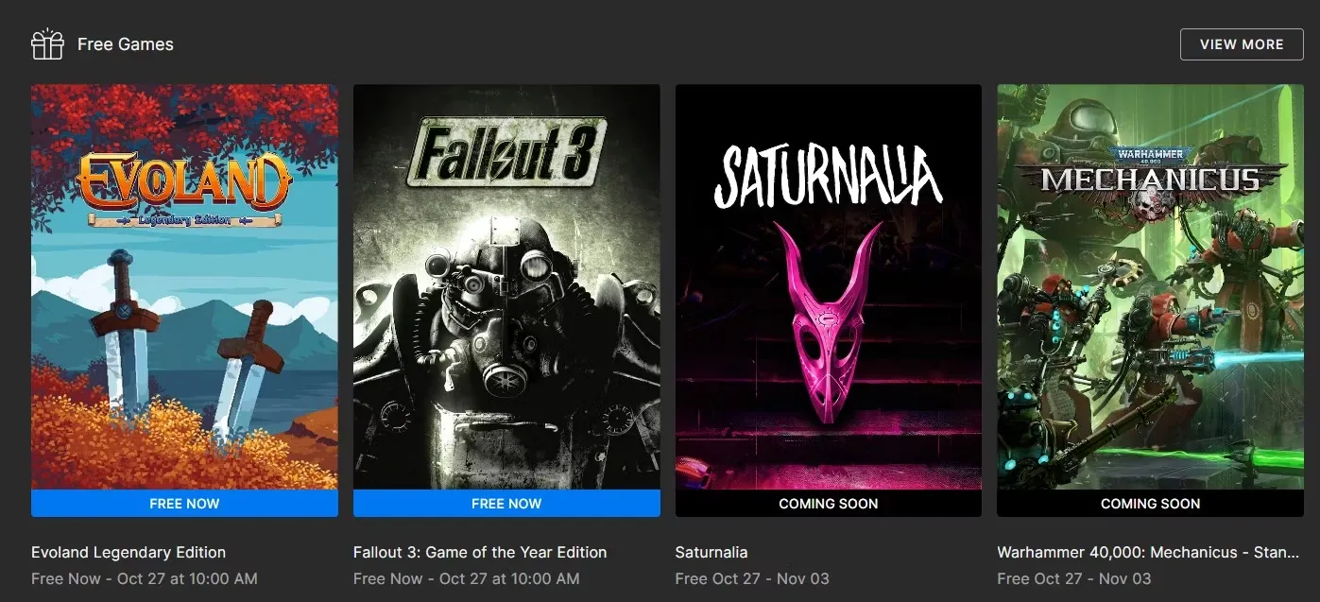
Task: Click the FREE NOW banner under Fallout 3
Action: (506, 504)
